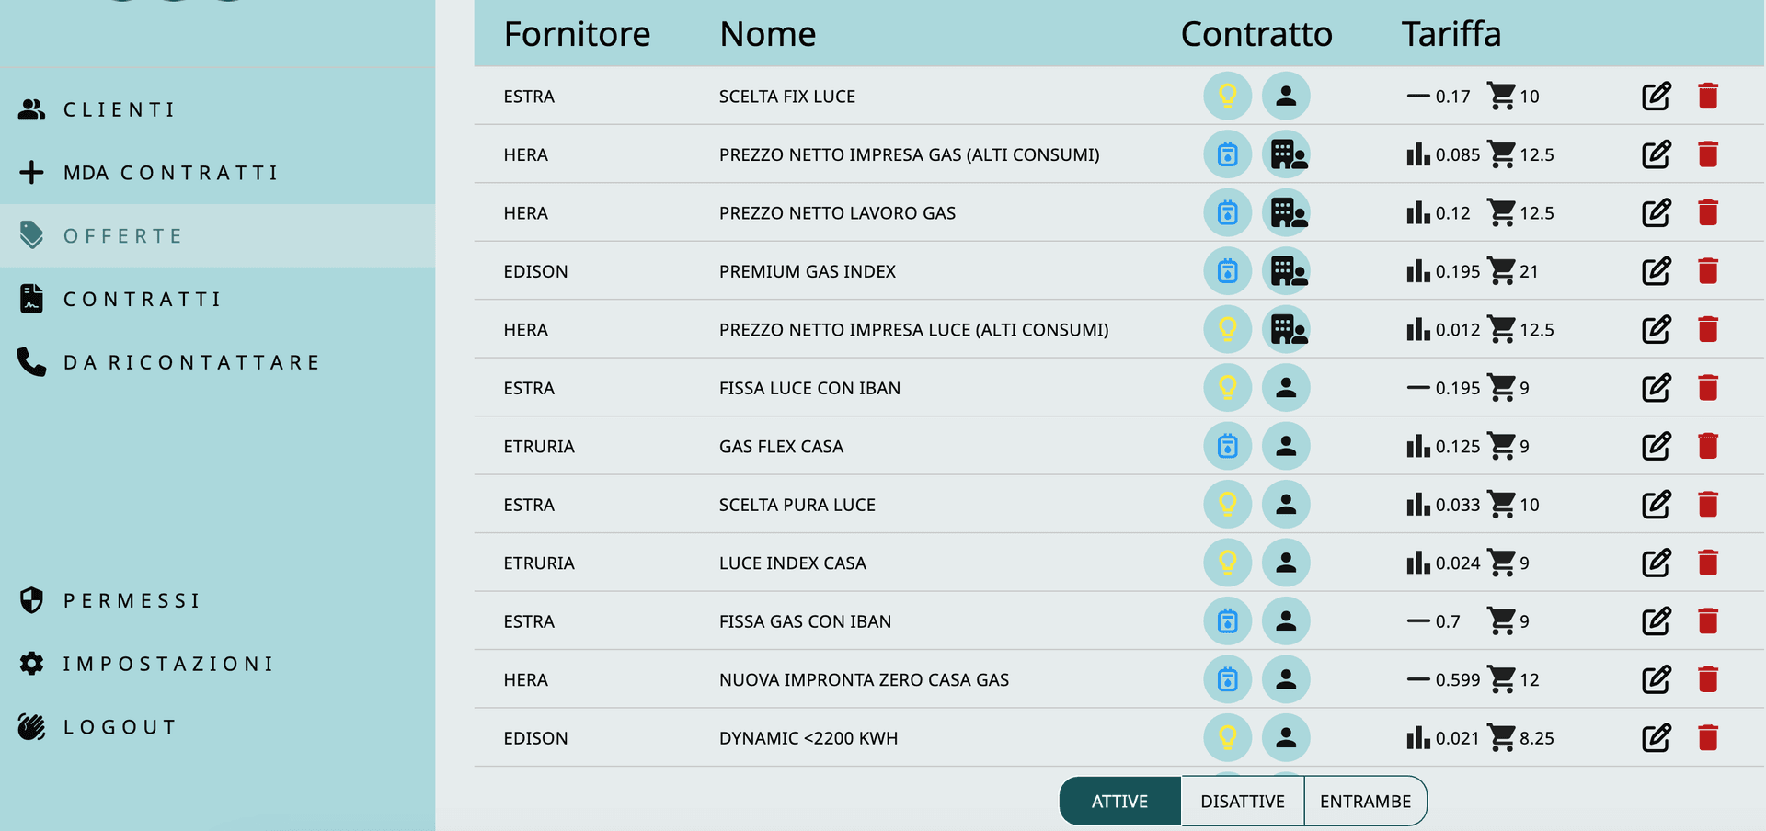Show only Attive offers
Screen dimensions: 1766x831
pos(1119,802)
